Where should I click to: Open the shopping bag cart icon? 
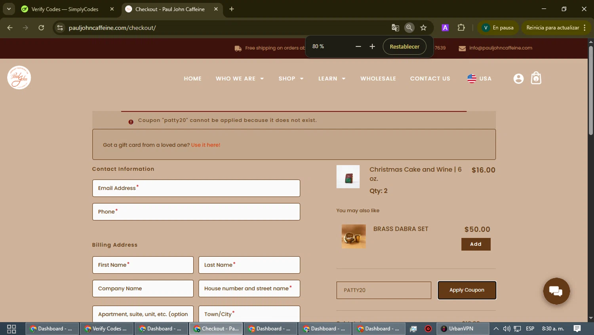coord(536,78)
